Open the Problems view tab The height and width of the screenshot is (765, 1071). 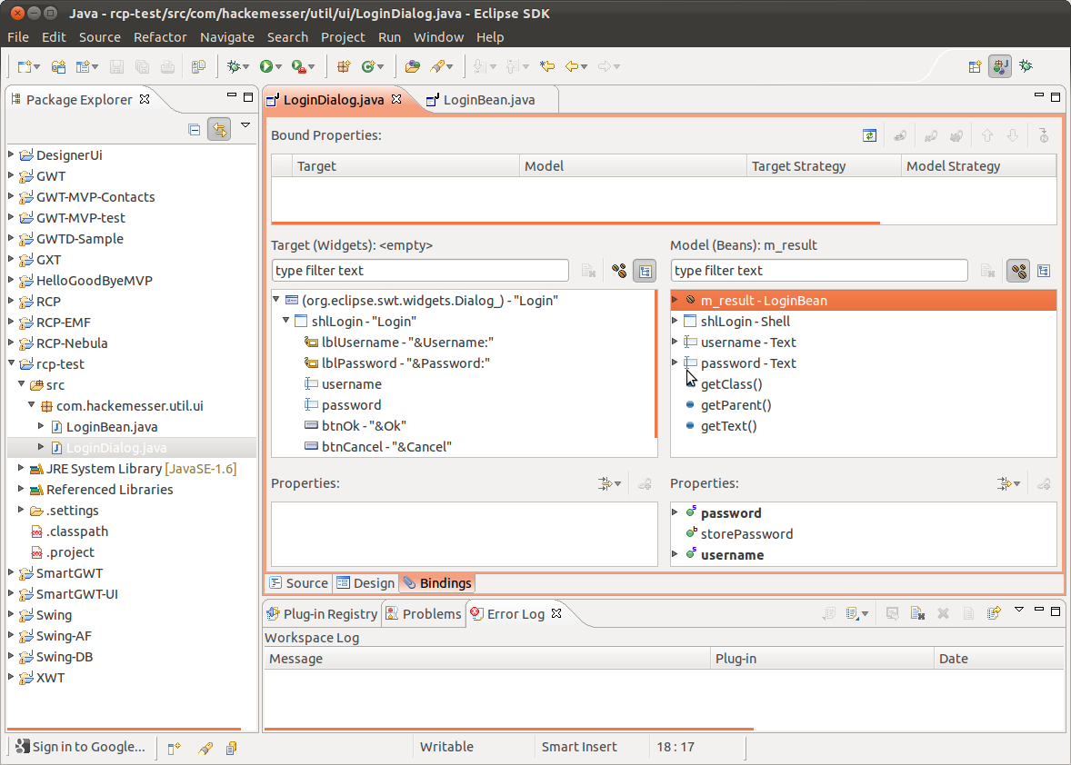(425, 613)
